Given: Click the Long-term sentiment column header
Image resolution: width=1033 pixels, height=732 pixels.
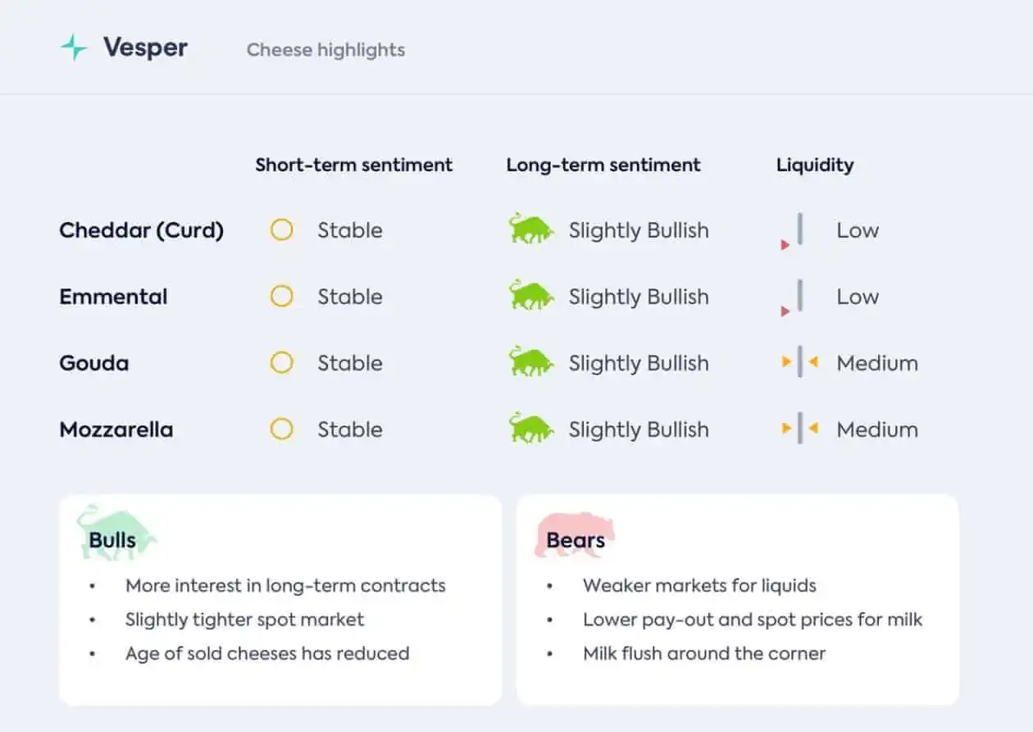Looking at the screenshot, I should click(x=603, y=165).
